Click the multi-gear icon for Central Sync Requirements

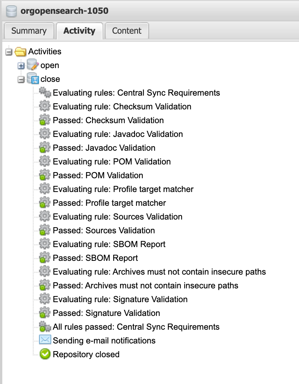click(x=45, y=93)
